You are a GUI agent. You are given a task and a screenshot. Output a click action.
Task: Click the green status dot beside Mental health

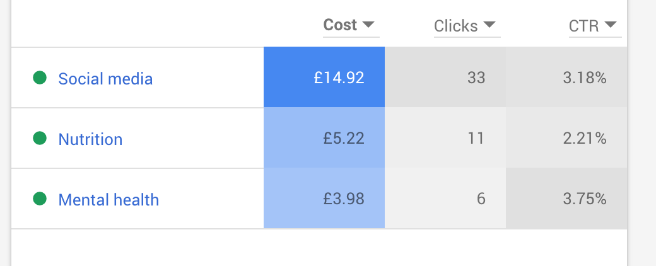[40, 199]
